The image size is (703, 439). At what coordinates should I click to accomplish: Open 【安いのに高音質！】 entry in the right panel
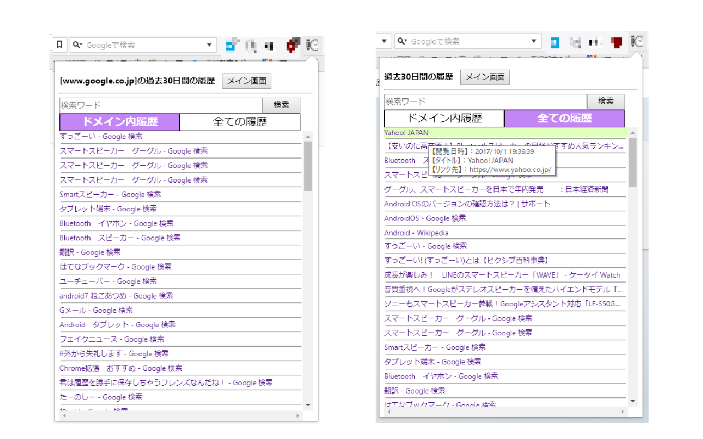pos(505,147)
